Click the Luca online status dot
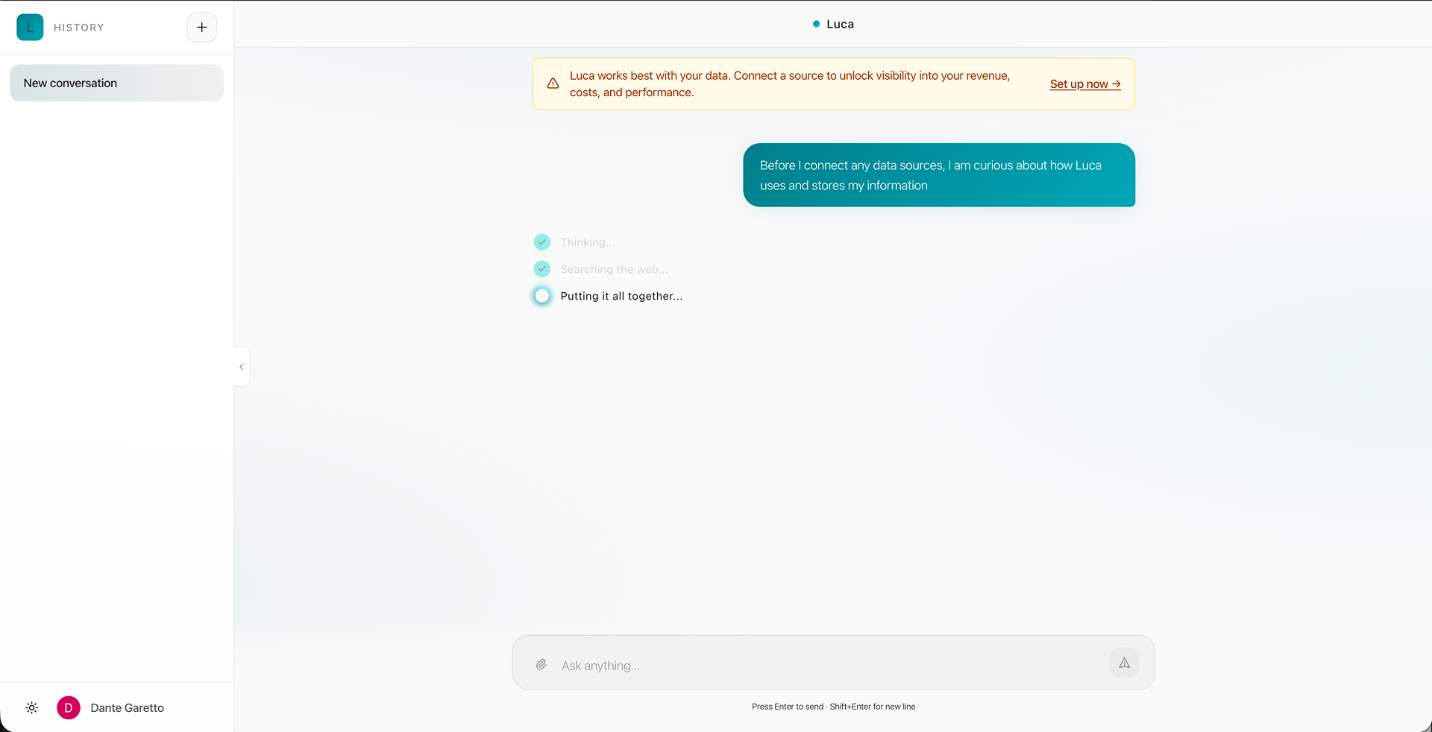Image resolution: width=1432 pixels, height=732 pixels. pos(816,24)
